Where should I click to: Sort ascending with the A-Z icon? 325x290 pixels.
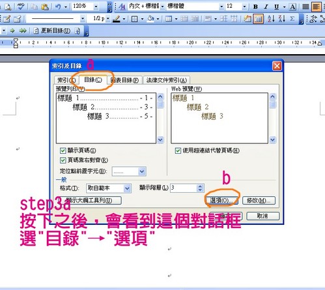click(272, 19)
